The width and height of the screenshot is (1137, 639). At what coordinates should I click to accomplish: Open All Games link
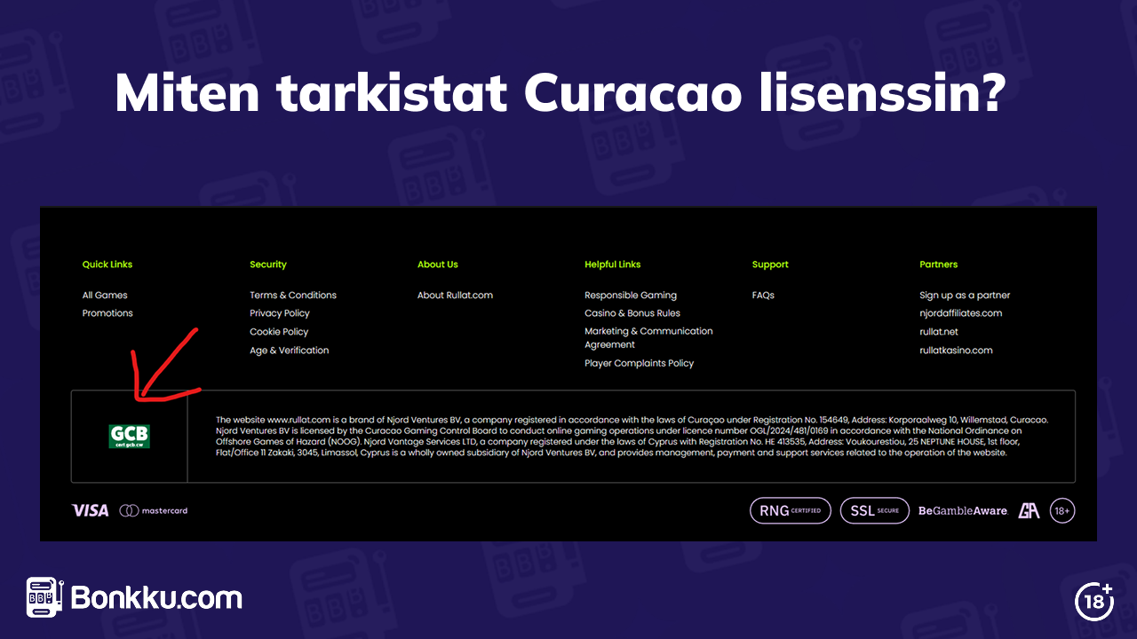(105, 296)
